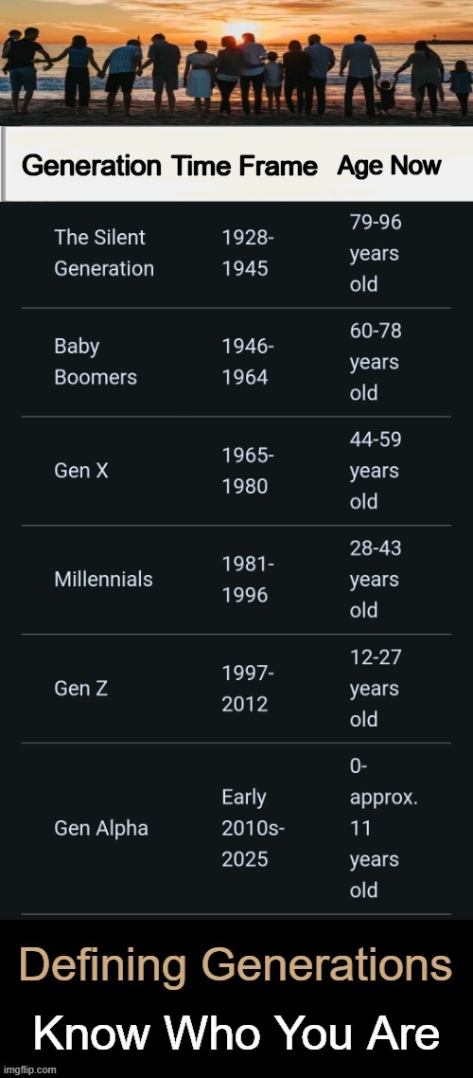Click the Baby Boomers row label
473x1078 pixels.
(96, 362)
